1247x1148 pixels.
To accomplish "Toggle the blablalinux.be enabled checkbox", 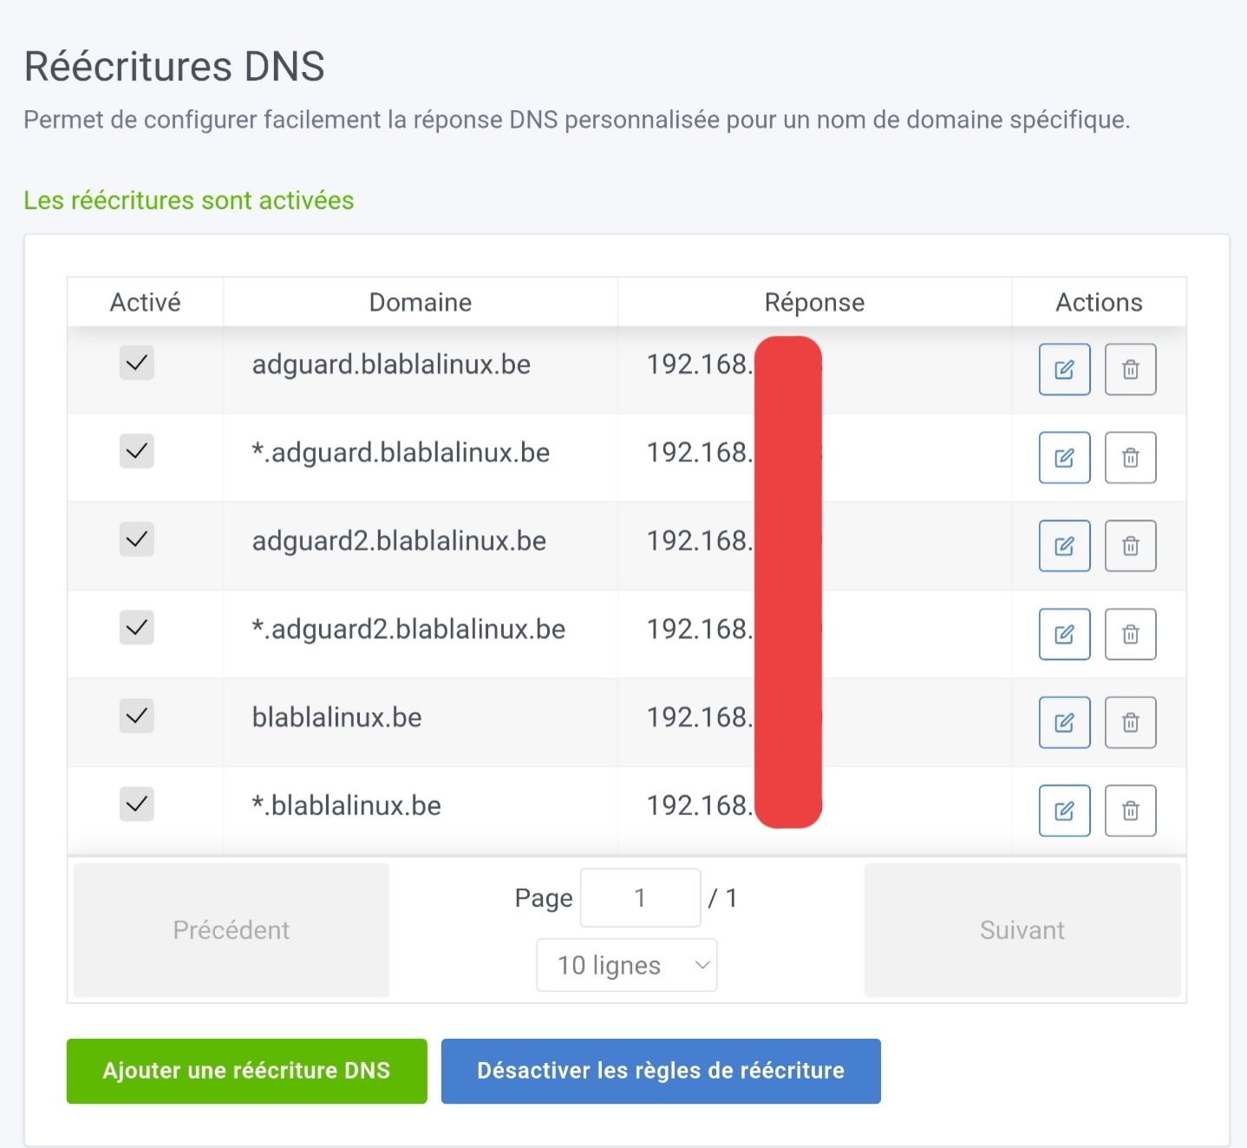I will (x=137, y=716).
